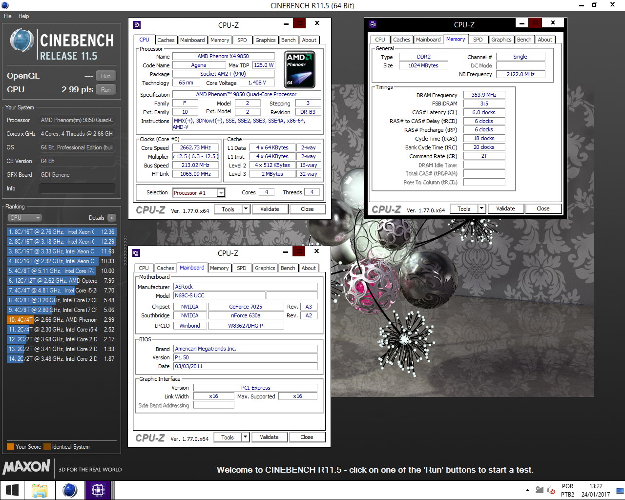Image resolution: width=625 pixels, height=500 pixels.
Task: Show hidden tray icons arrow
Action: click(527, 490)
